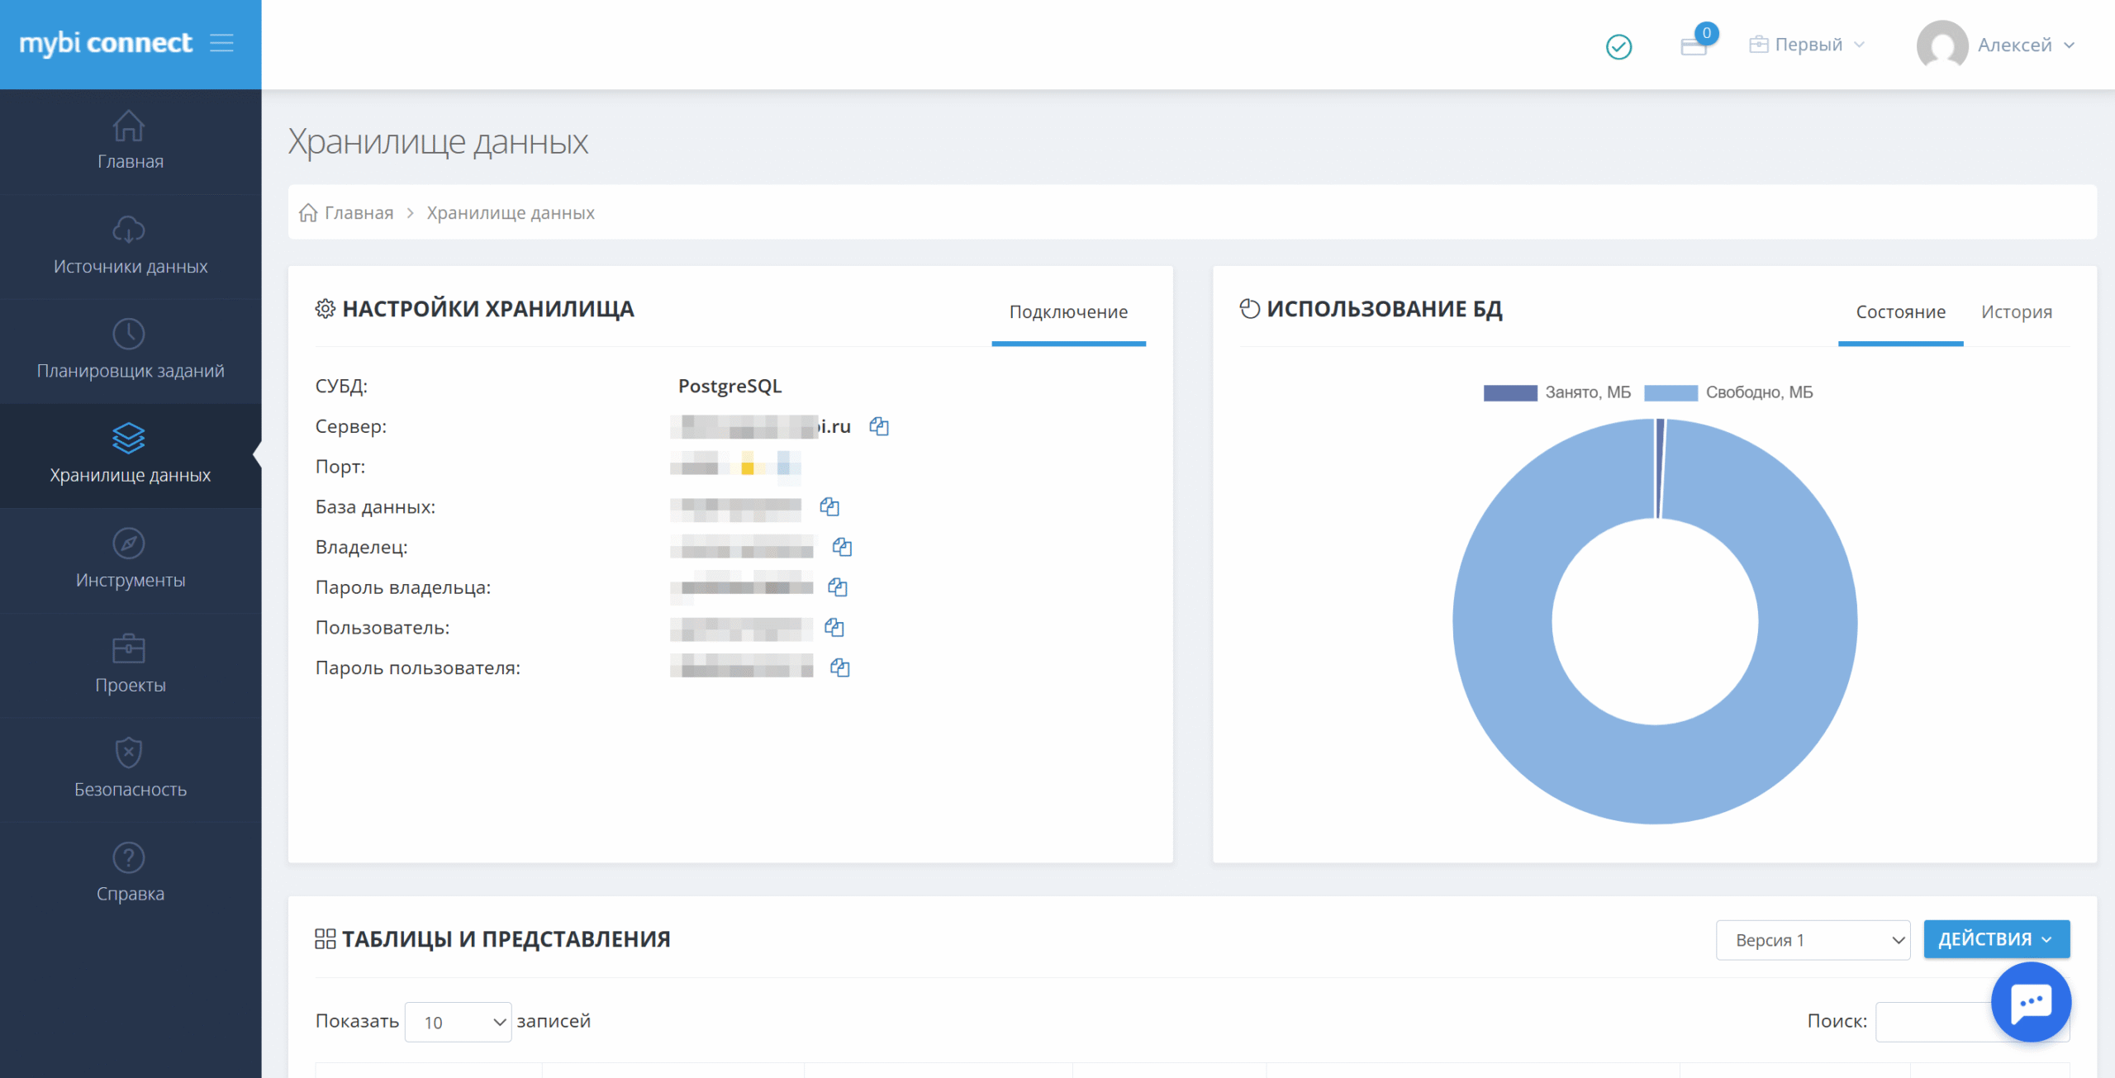Open the wallet balance icon with badge
Screen dimensions: 2115x1078
pyautogui.click(x=1694, y=45)
